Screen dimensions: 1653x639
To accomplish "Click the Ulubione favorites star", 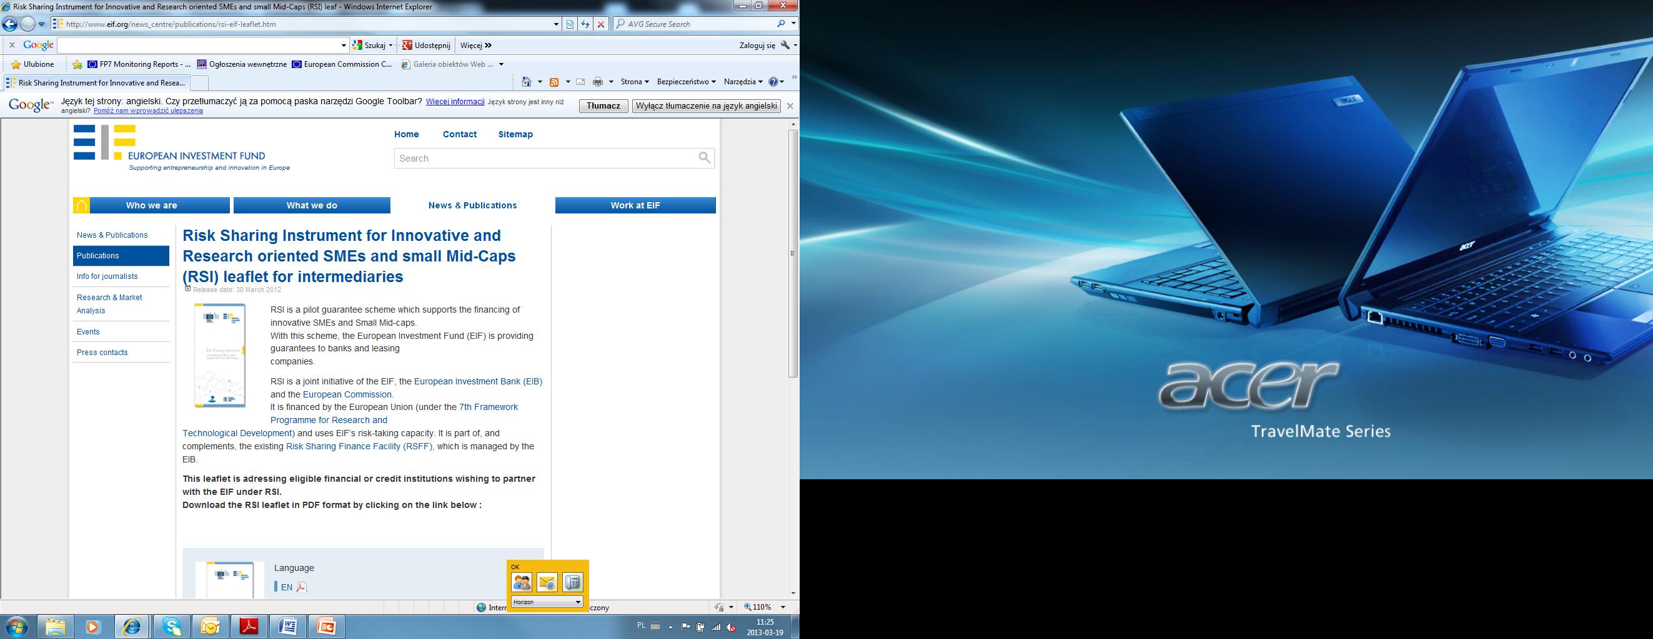I will (16, 64).
